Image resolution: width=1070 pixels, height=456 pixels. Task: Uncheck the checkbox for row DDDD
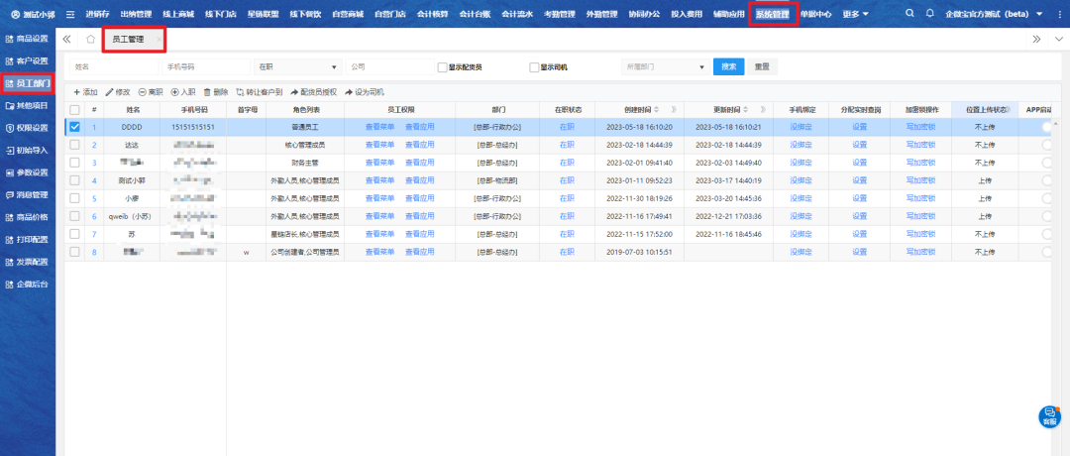tap(74, 127)
